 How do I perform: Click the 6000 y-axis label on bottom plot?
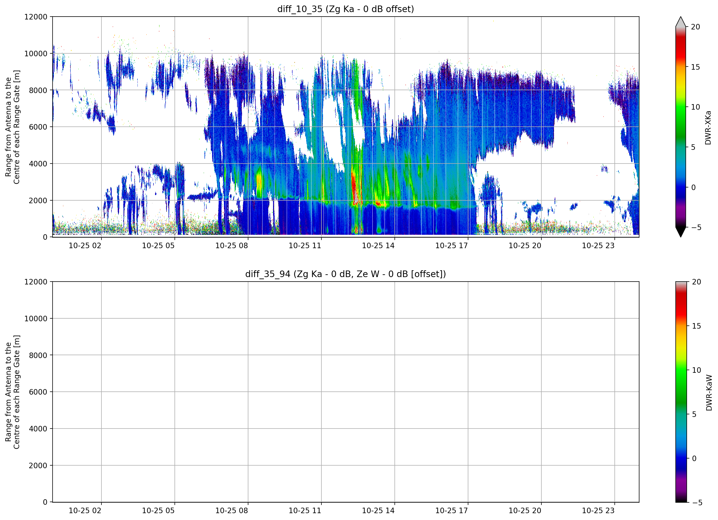pyautogui.click(x=38, y=392)
